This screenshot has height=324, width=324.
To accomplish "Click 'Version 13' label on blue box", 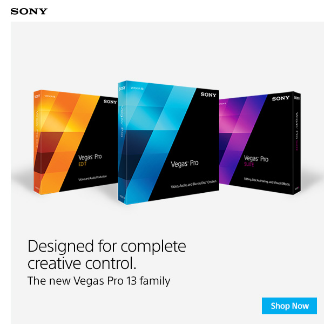I will pos(137,88).
